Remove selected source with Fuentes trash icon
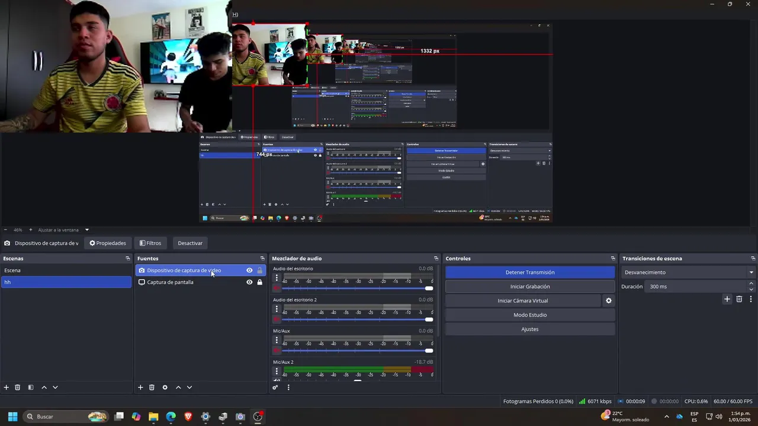Screen dimensions: 758x426 point(152,388)
